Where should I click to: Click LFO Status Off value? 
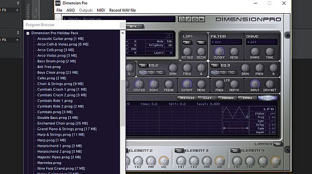click(272, 114)
